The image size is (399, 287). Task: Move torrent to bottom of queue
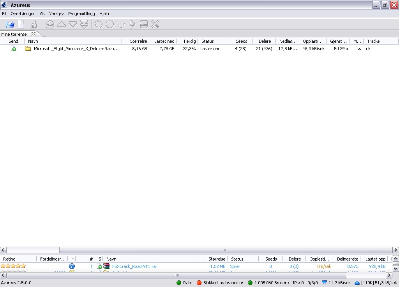coord(84,24)
